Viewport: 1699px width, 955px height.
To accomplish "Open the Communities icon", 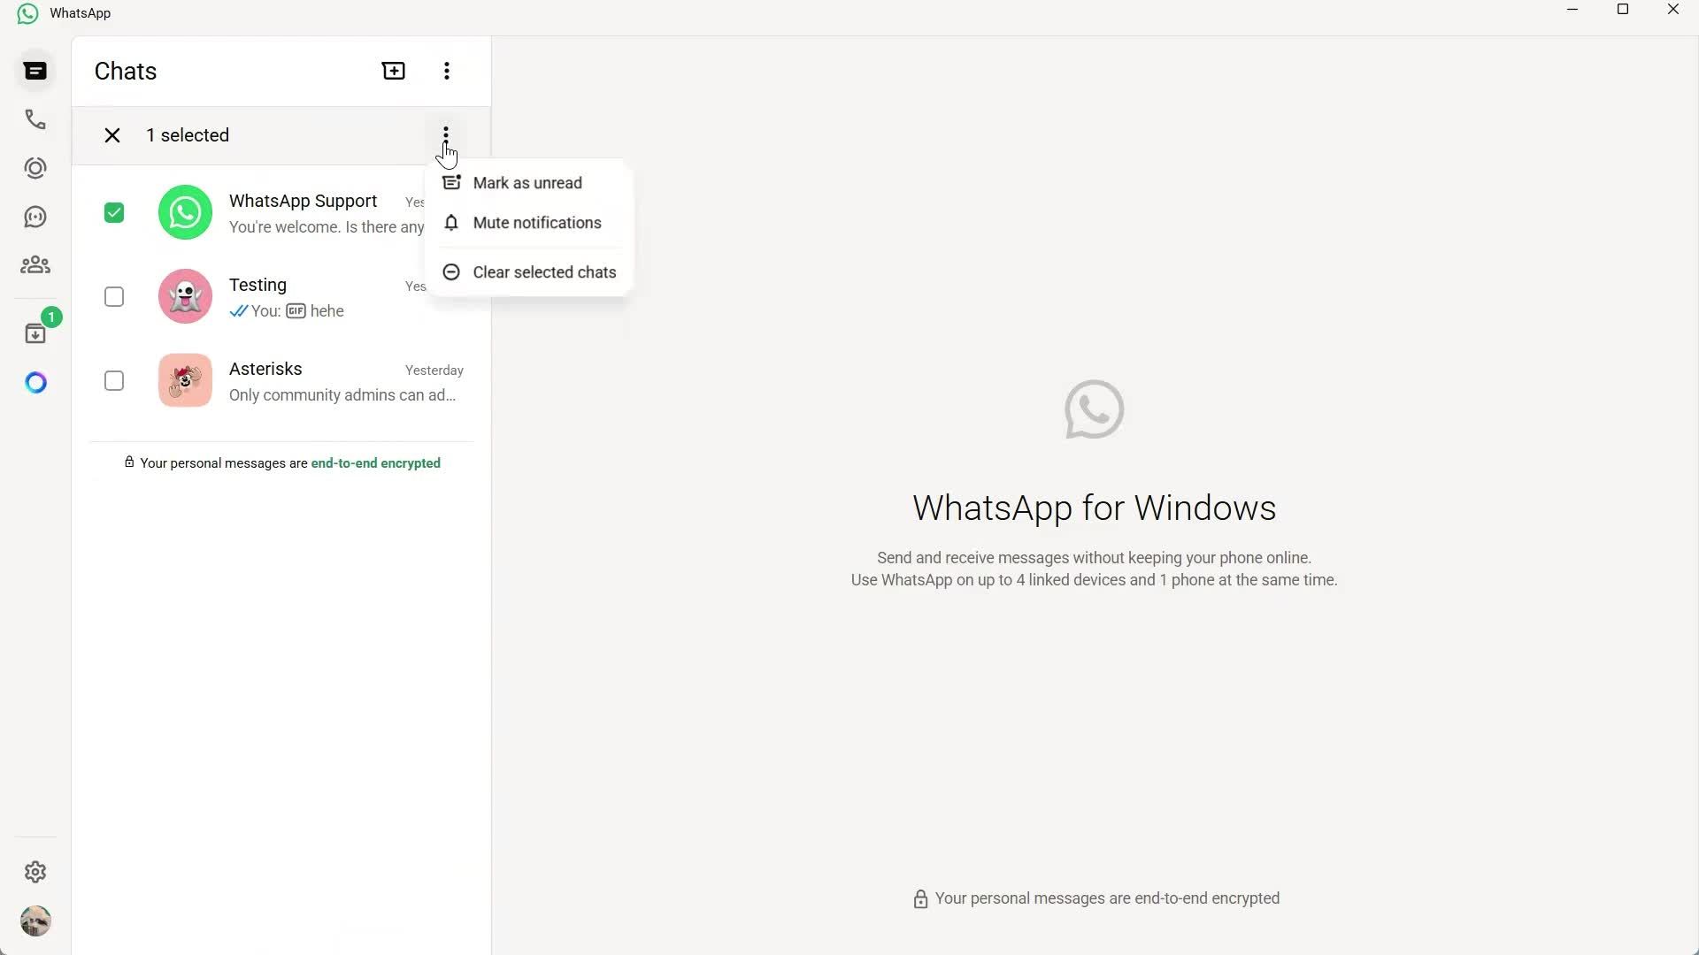I will click(x=35, y=264).
